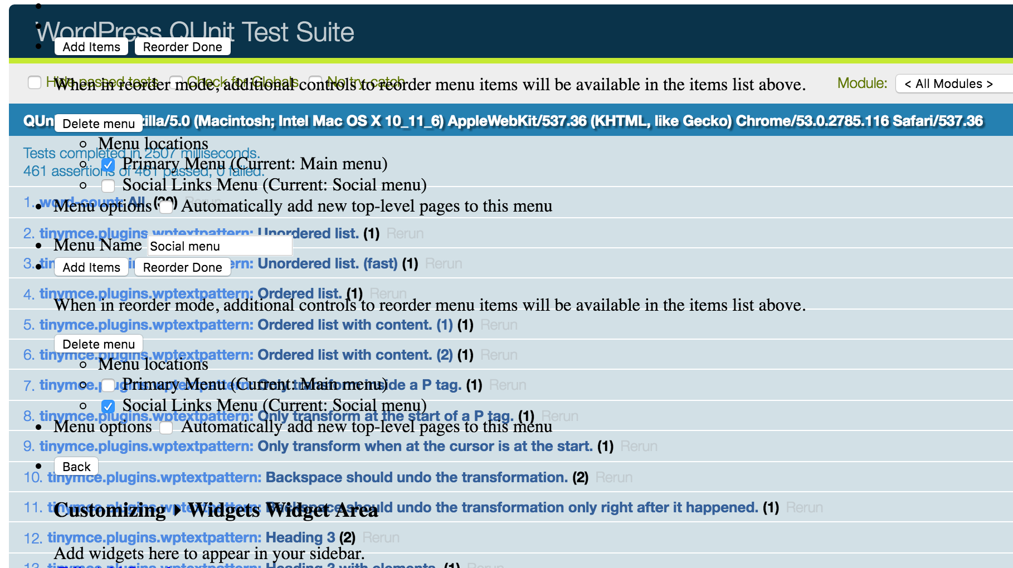Enable Check for Globals checkbox

point(176,82)
